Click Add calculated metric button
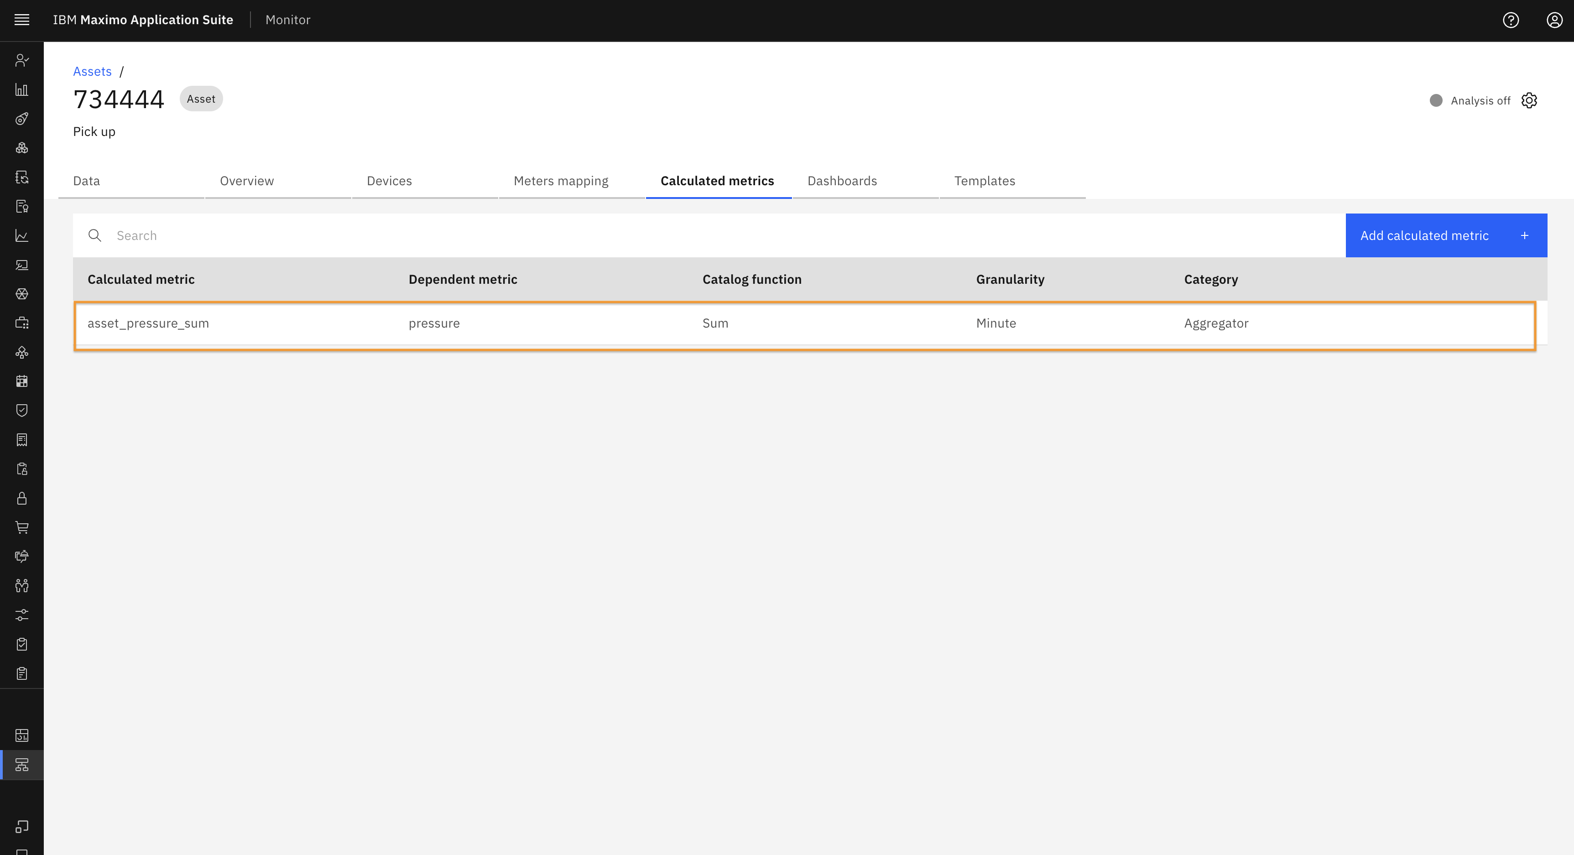This screenshot has width=1574, height=855. tap(1446, 235)
